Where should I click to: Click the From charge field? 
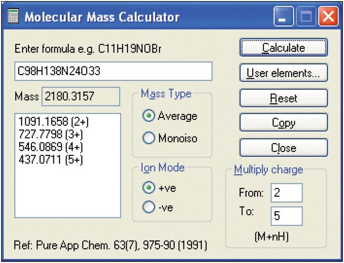click(x=286, y=192)
